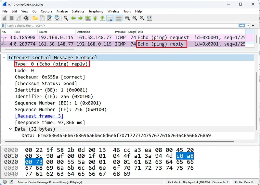This screenshot has height=185, width=260.
Task: Open the Help menu
Action: click(x=138, y=11)
